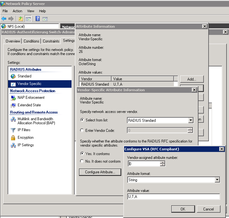
Task: Click the Up one level folder icon
Action: tap(21, 19)
